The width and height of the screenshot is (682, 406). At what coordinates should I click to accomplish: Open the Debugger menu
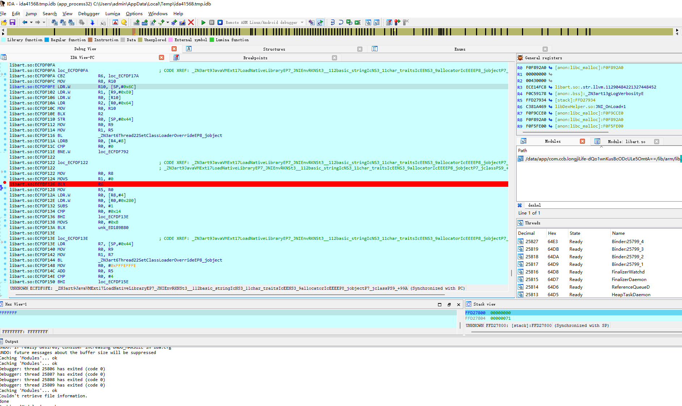[x=89, y=14]
